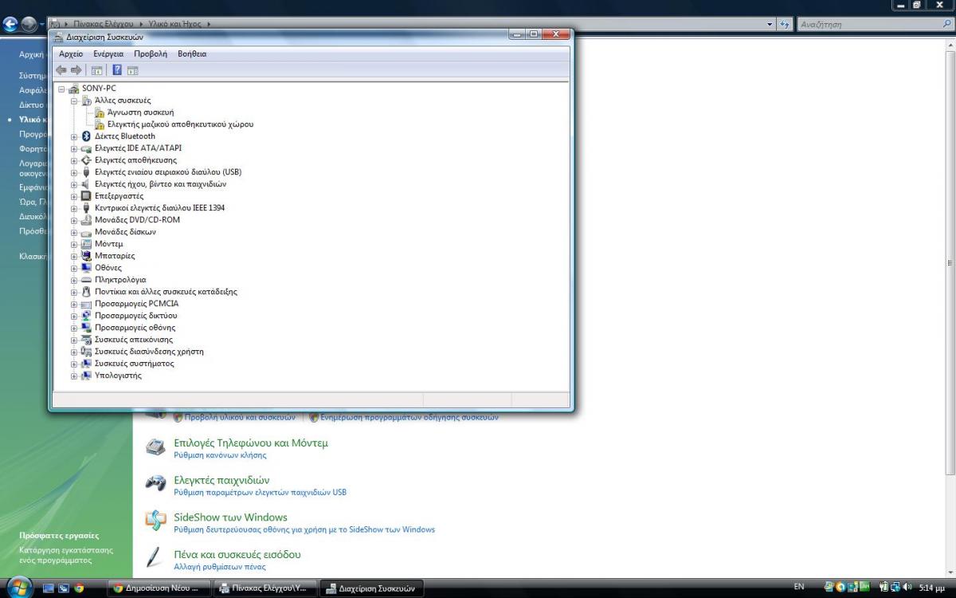Open the Ενέργεια menu
The width and height of the screenshot is (956, 598).
[108, 53]
